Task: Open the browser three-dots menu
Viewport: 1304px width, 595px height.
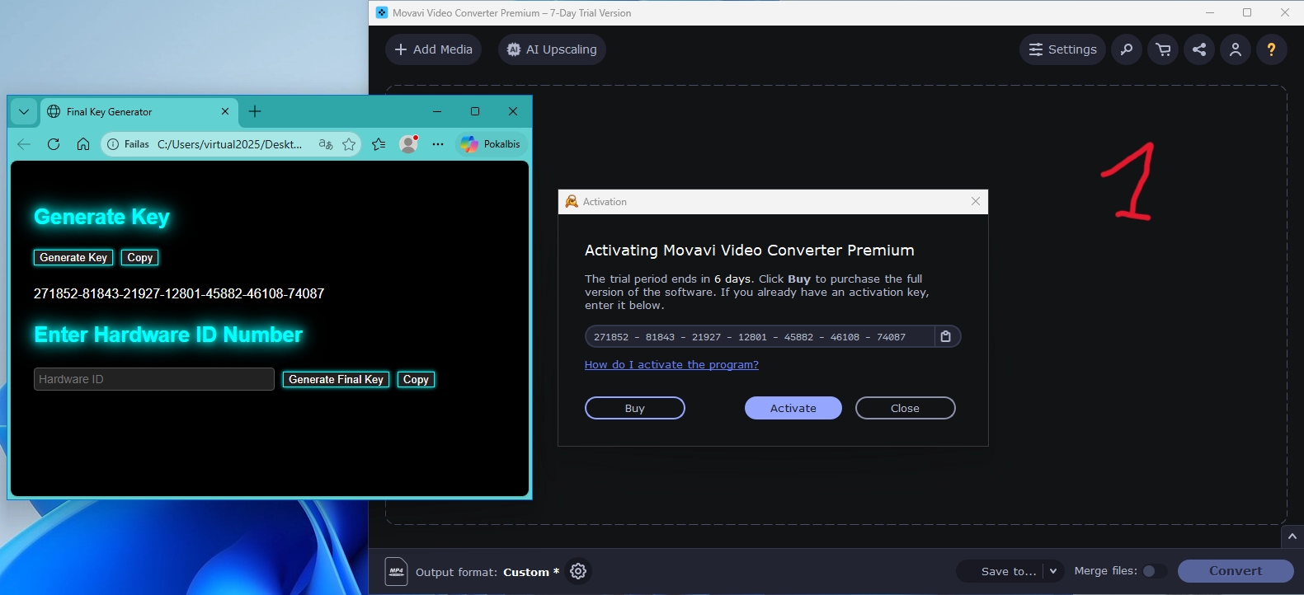Action: click(x=438, y=144)
